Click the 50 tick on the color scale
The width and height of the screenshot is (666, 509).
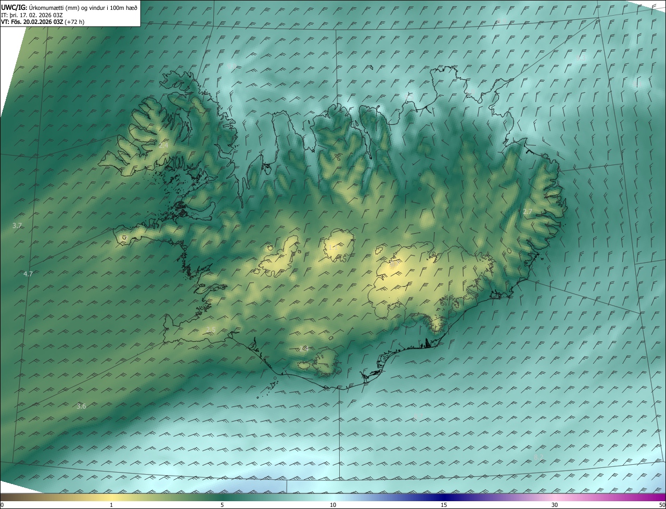pos(662,505)
